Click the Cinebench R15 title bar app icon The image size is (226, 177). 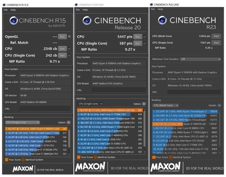[x=4, y=5]
